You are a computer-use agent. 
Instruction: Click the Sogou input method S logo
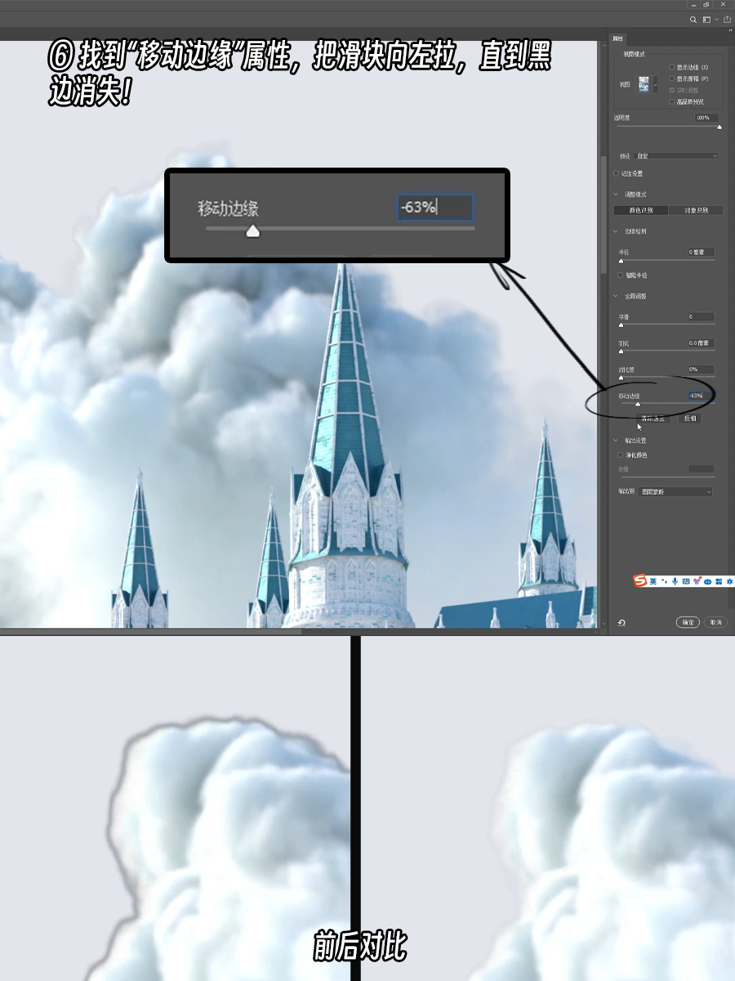pyautogui.click(x=640, y=581)
